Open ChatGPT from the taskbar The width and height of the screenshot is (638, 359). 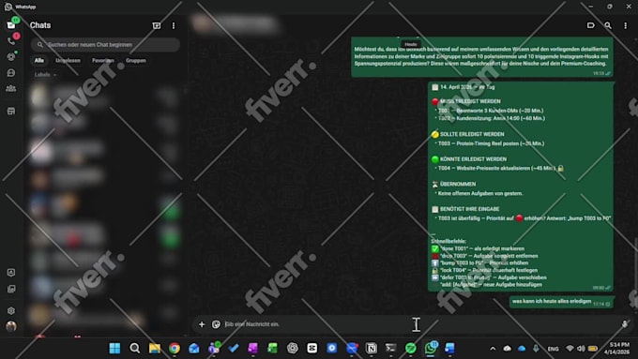(293, 348)
